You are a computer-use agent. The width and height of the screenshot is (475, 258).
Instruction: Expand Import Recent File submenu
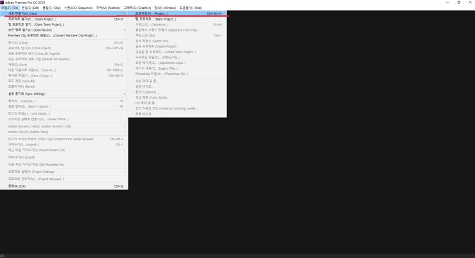64,150
